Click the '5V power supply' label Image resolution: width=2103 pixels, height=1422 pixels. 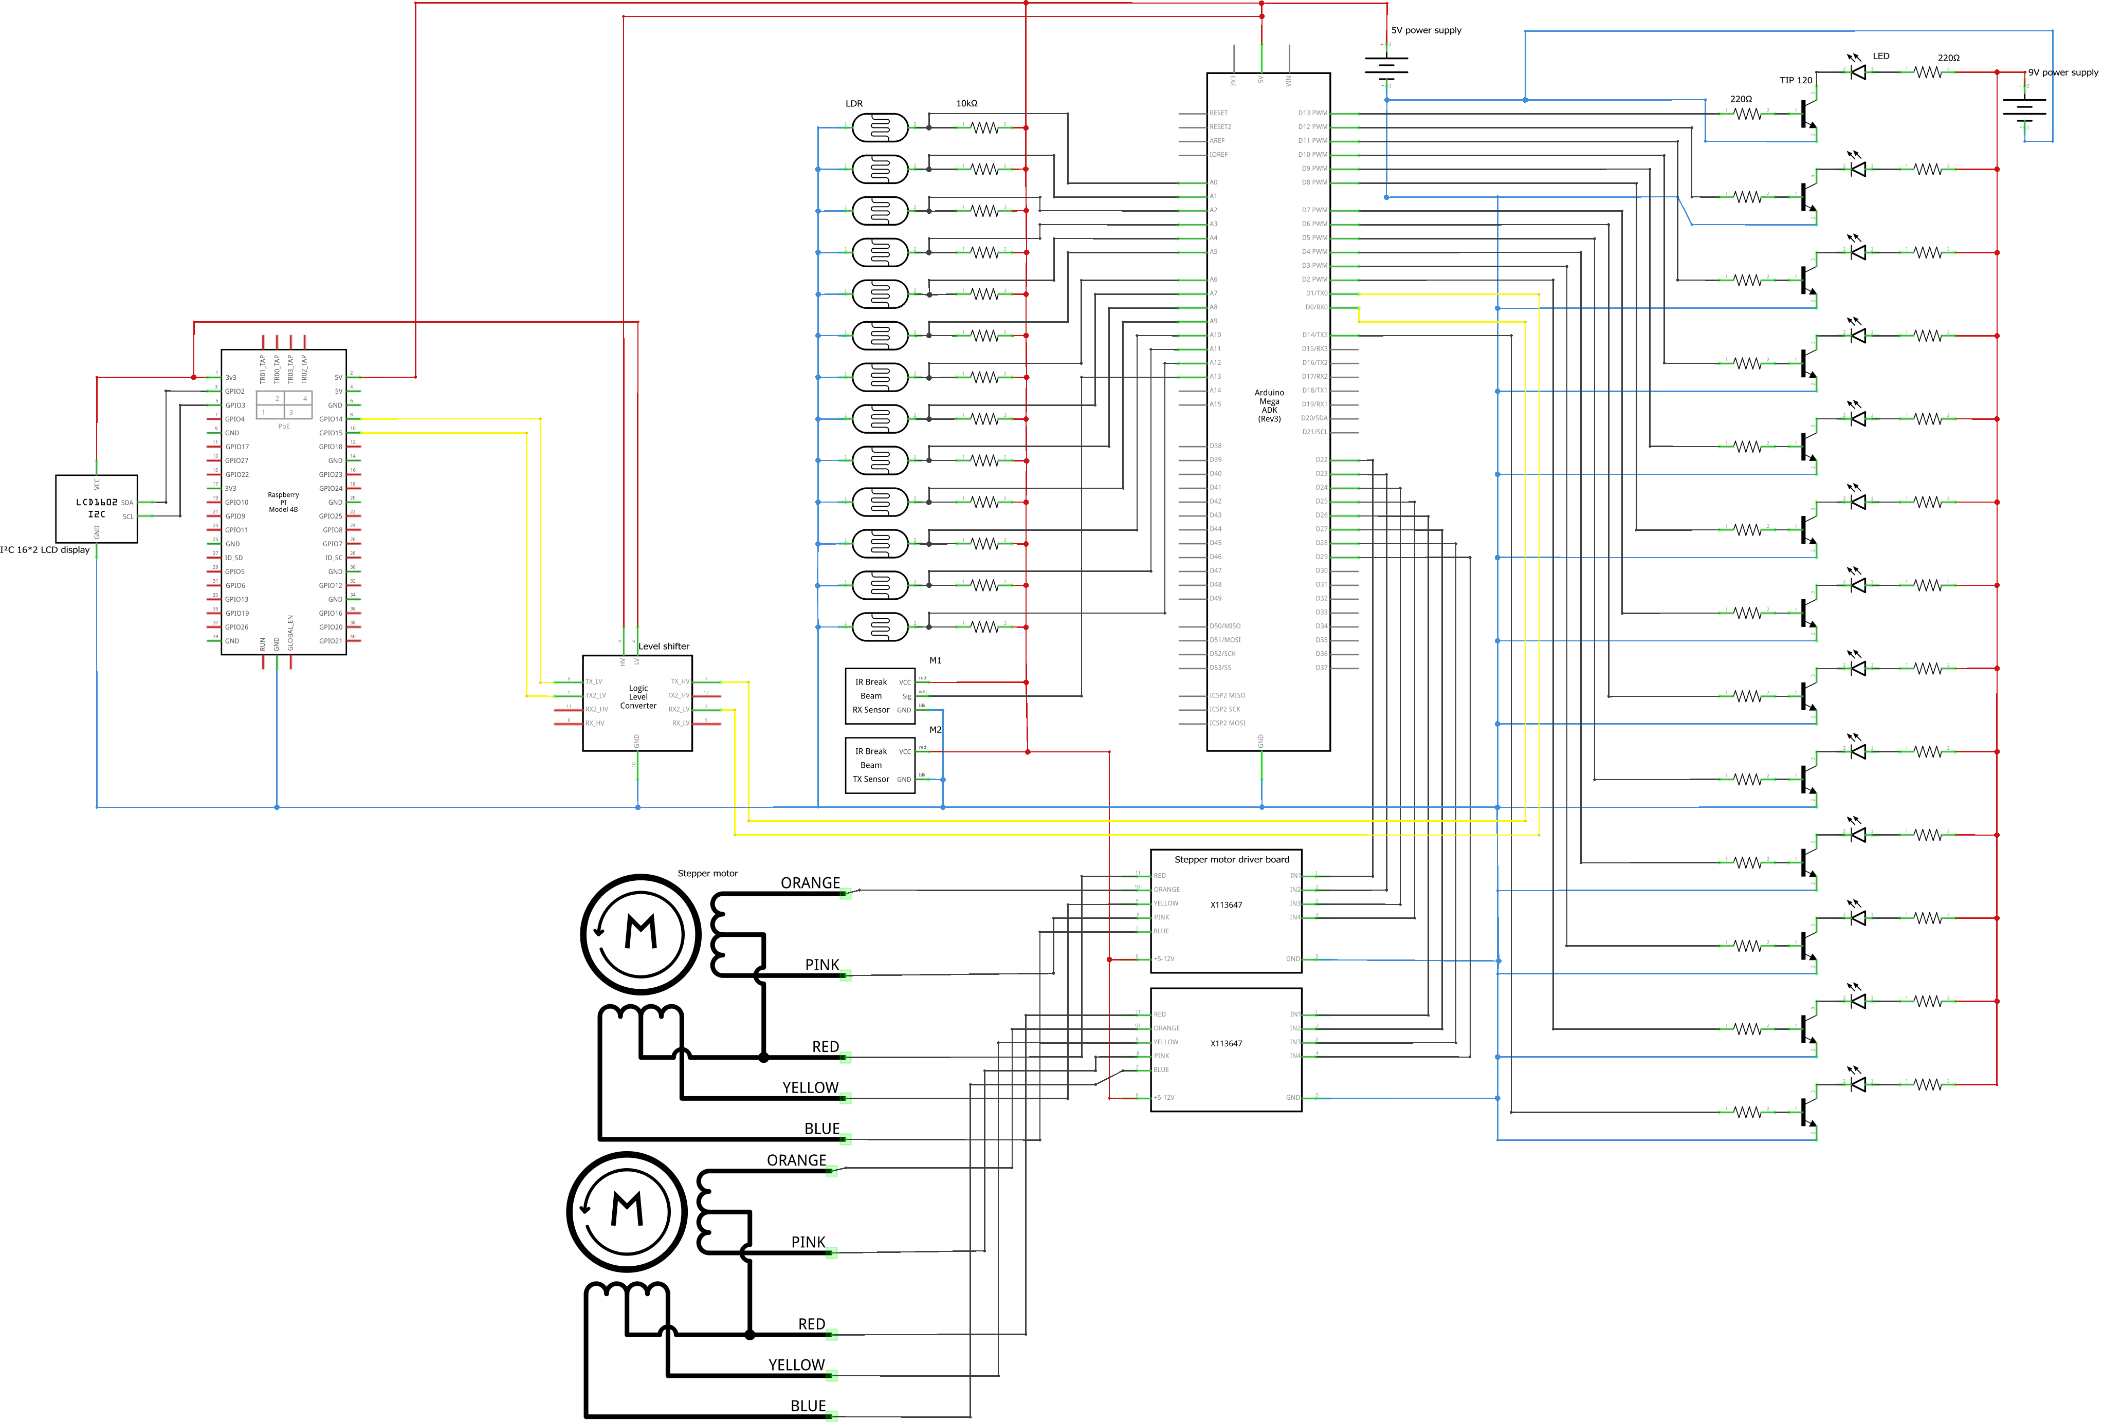click(x=1426, y=30)
